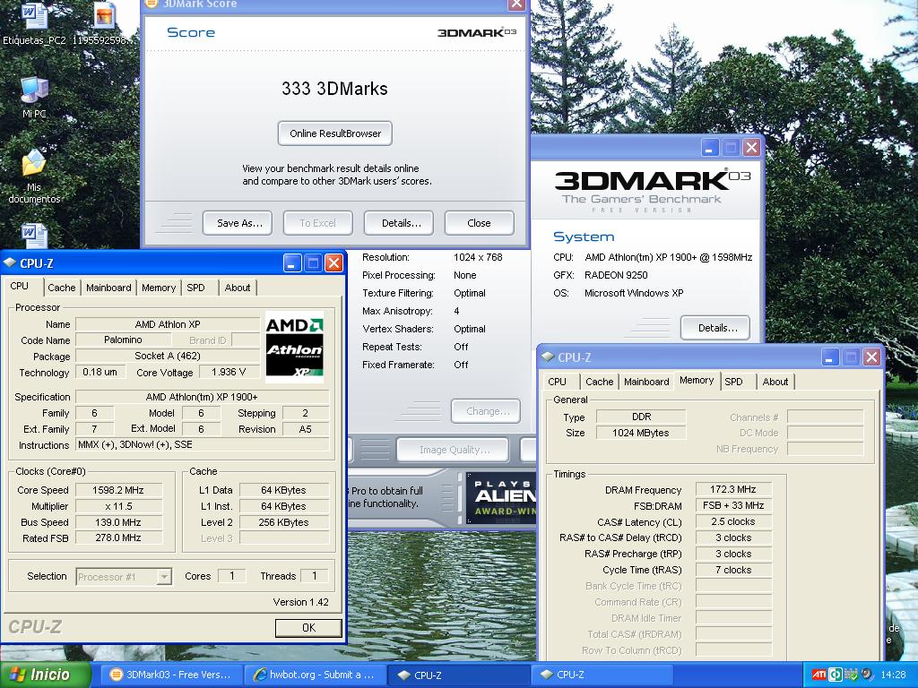Click OK in the left CPU-Z window

(308, 628)
